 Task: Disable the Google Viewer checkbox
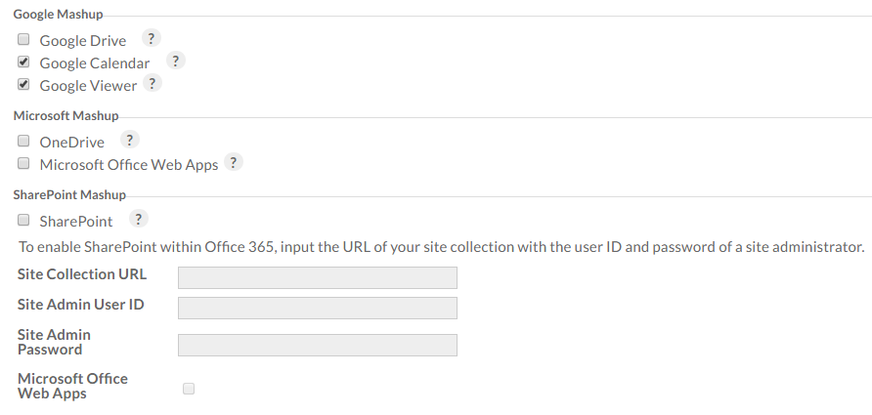[x=23, y=85]
